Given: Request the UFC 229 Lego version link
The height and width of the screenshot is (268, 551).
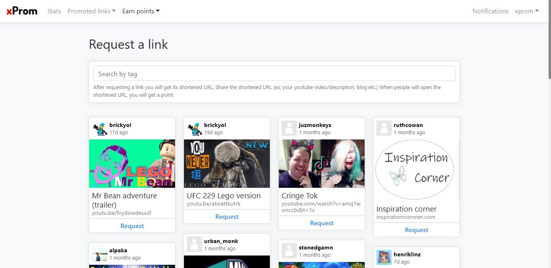Looking at the screenshot, I should click(x=227, y=217).
